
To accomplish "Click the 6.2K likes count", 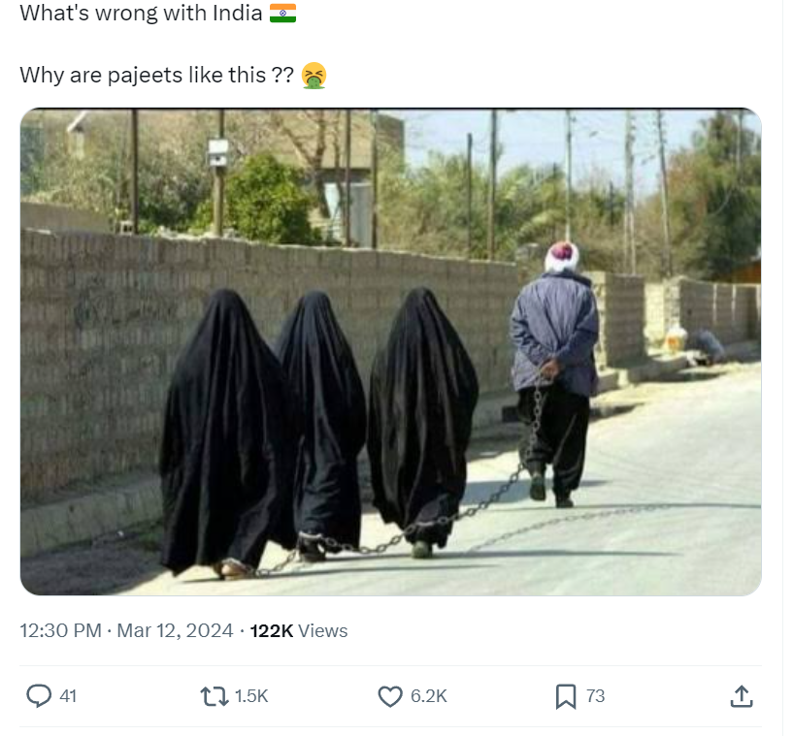I will (429, 696).
